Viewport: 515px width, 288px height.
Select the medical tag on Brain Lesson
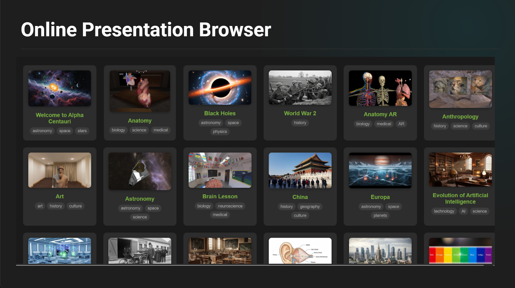tap(220, 215)
